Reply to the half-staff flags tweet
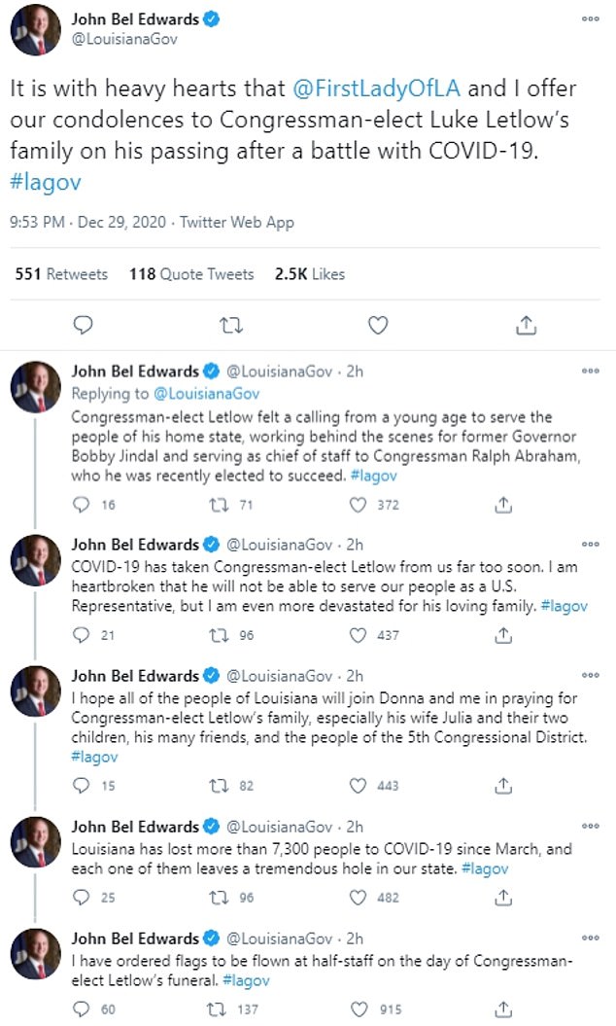This screenshot has width=616, height=1026. [x=83, y=1009]
